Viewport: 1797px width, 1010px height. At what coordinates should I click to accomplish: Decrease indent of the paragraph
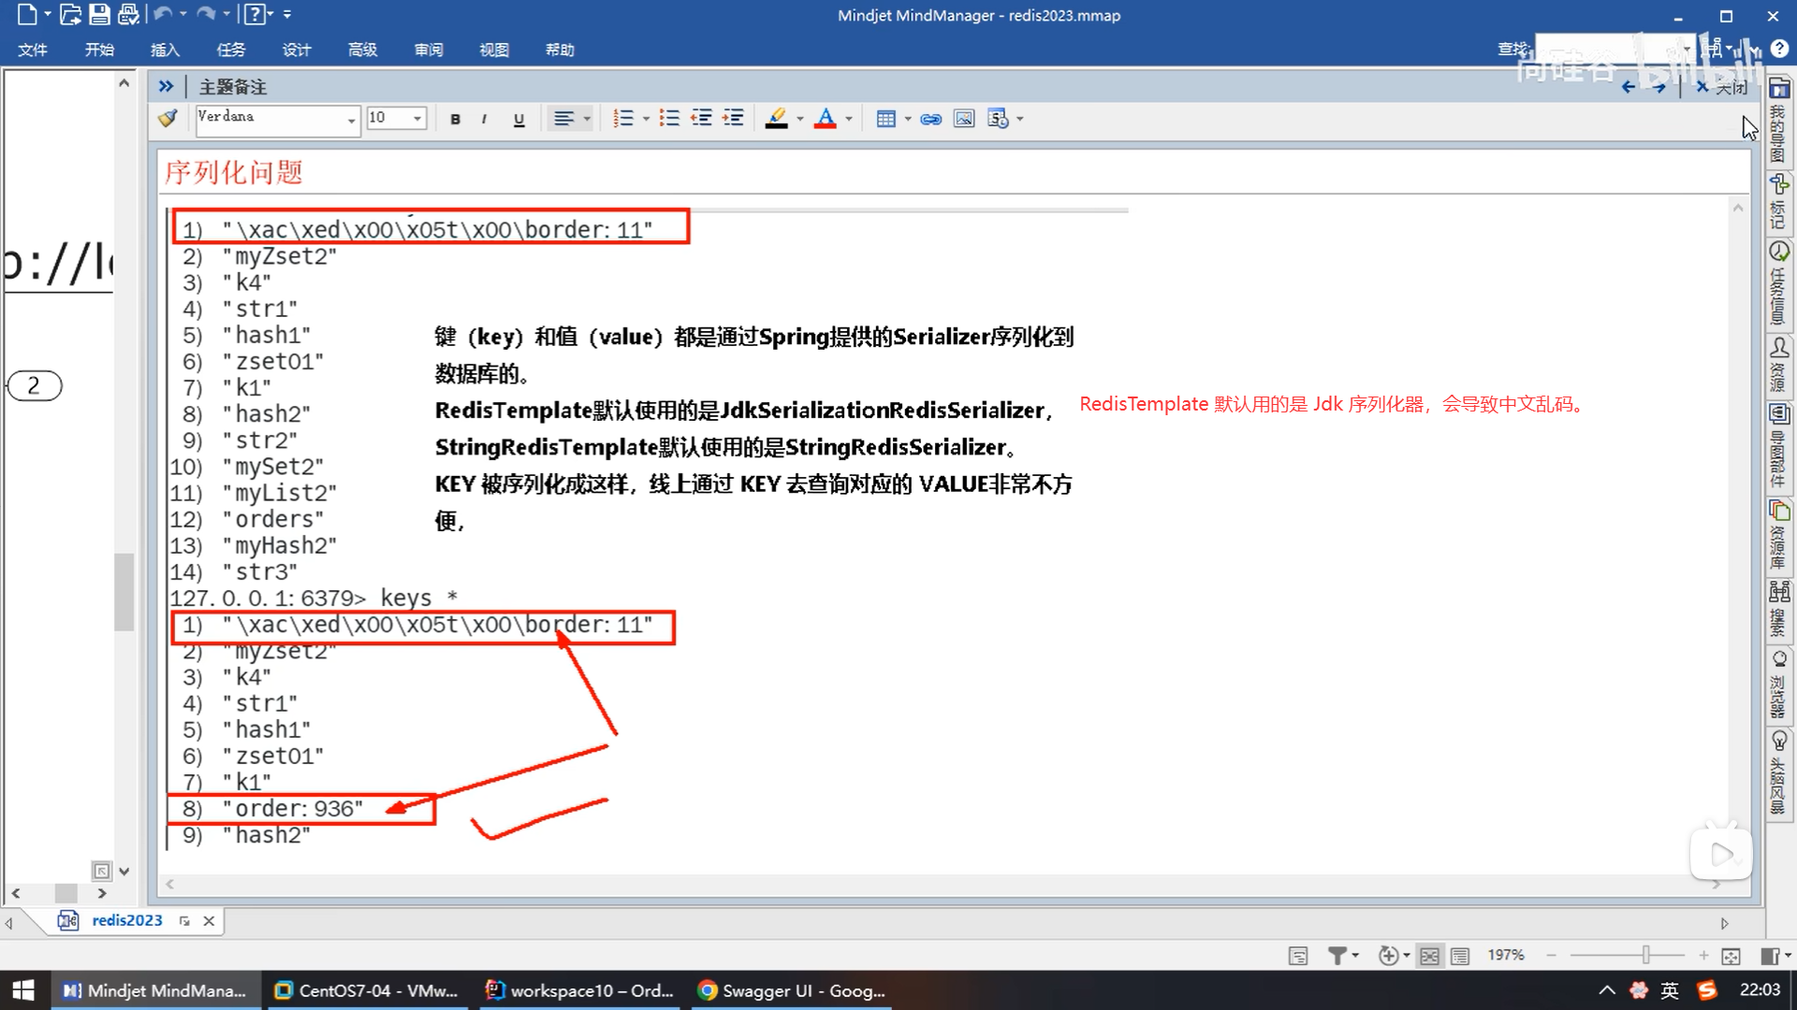point(701,118)
